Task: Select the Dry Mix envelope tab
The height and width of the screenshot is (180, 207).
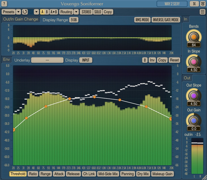Action: pyautogui.click(x=143, y=174)
